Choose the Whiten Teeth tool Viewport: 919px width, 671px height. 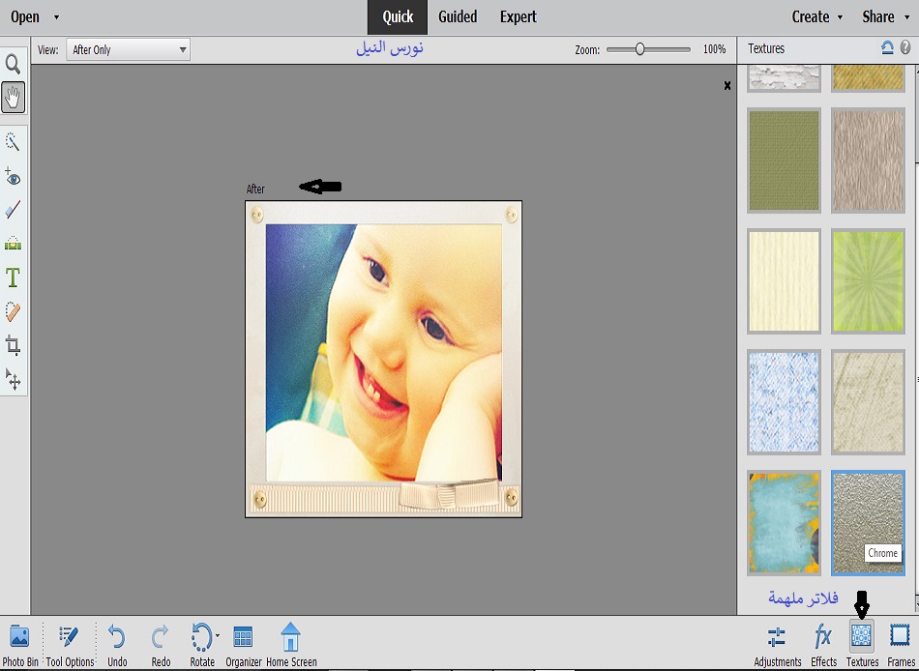[x=14, y=210]
